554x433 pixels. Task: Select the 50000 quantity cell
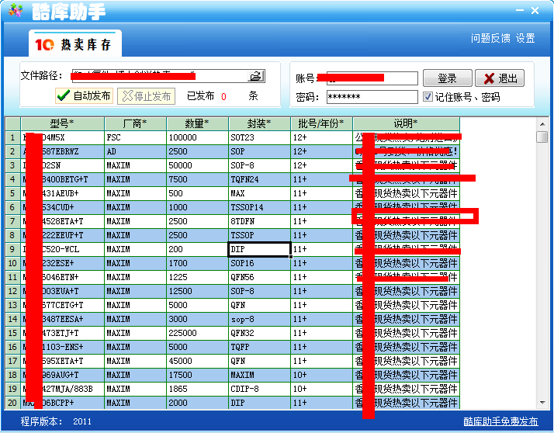[x=198, y=165]
